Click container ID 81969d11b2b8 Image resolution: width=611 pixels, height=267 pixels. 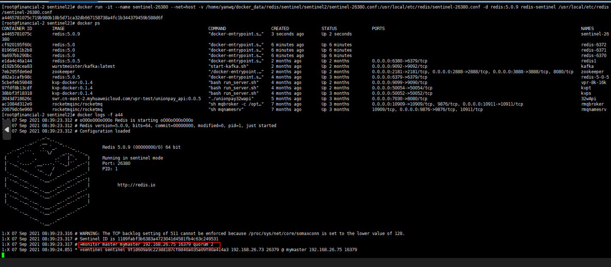[17, 50]
